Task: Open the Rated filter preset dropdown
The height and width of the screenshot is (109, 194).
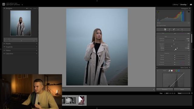Action: [x=184, y=93]
